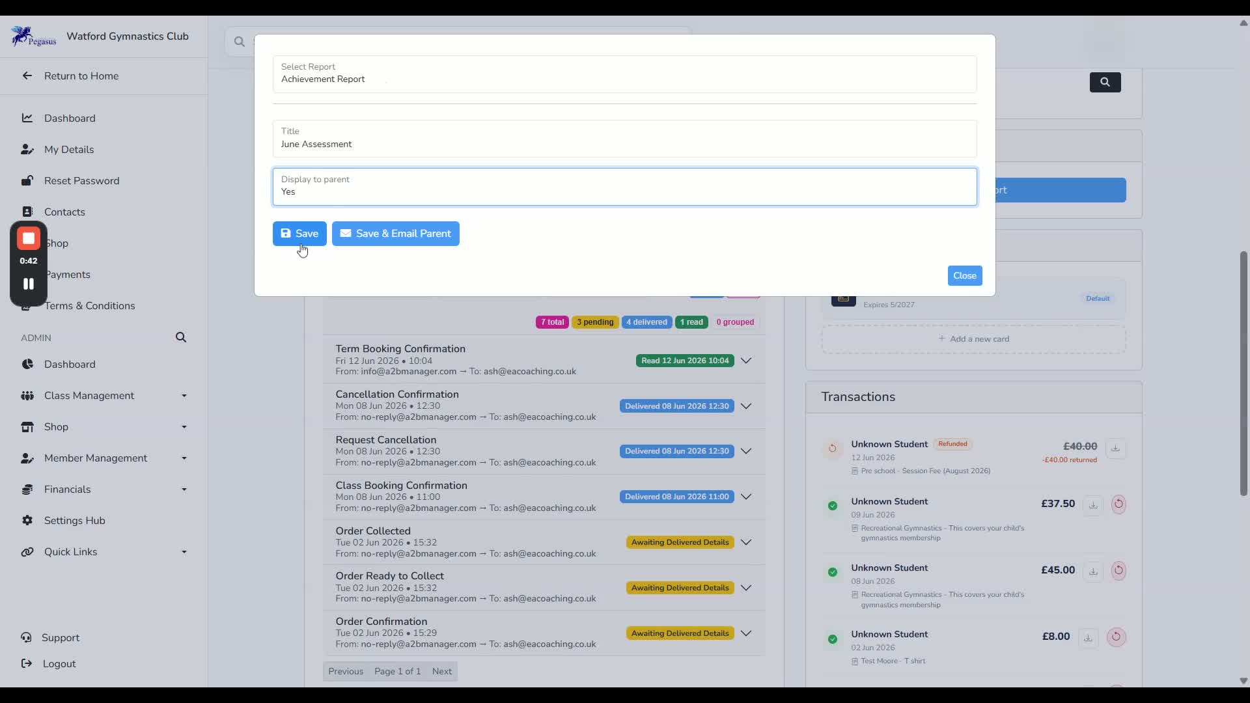Click the 7 total filter badge
Viewport: 1250px width, 703px height.
point(552,322)
